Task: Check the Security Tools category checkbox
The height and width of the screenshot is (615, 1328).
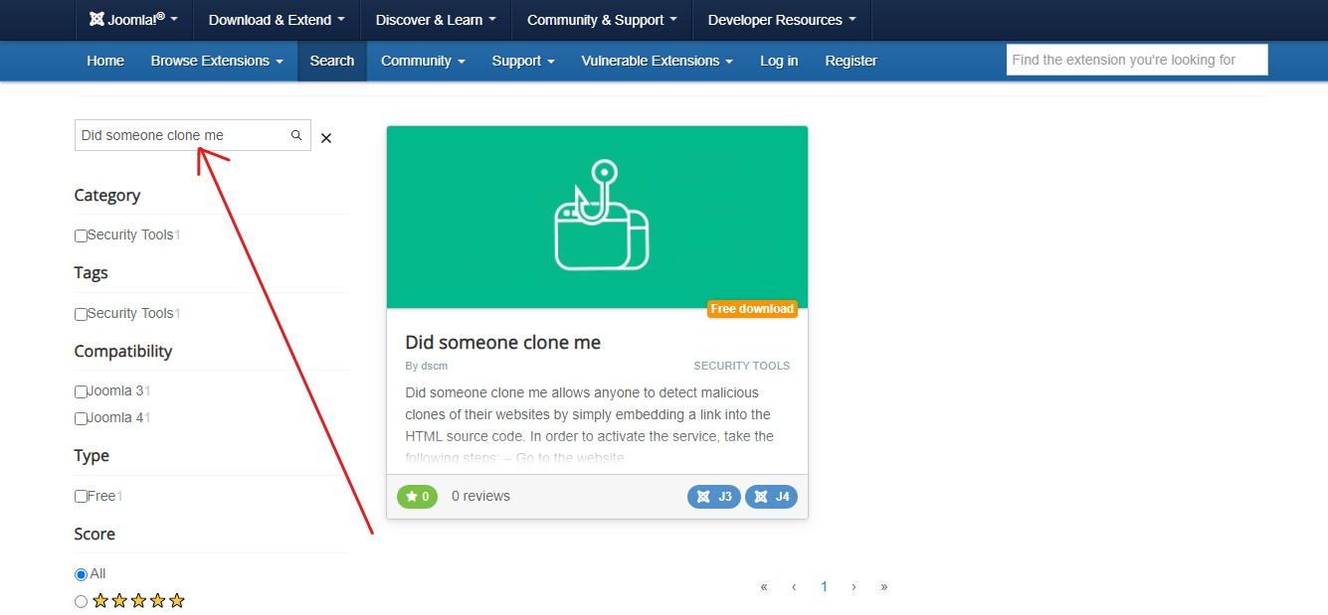Action: tap(81, 236)
